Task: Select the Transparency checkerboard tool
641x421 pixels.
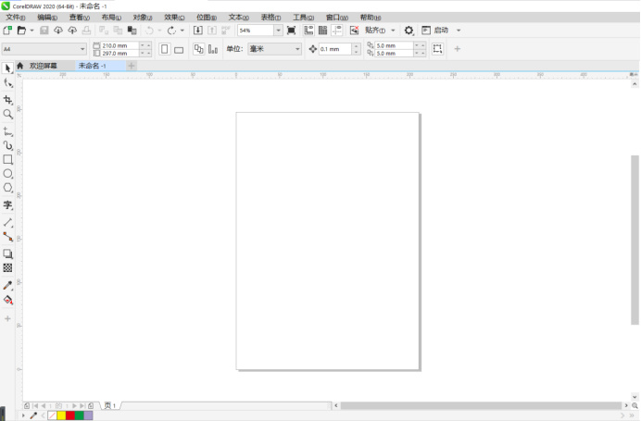Action: click(7, 268)
